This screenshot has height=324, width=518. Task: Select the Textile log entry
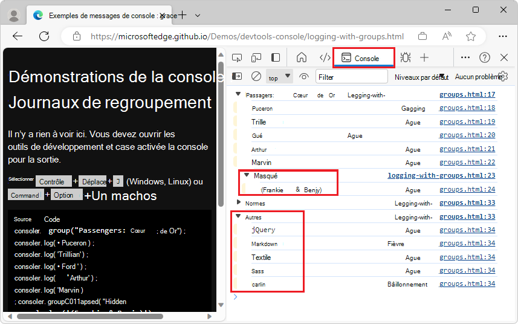click(261, 258)
